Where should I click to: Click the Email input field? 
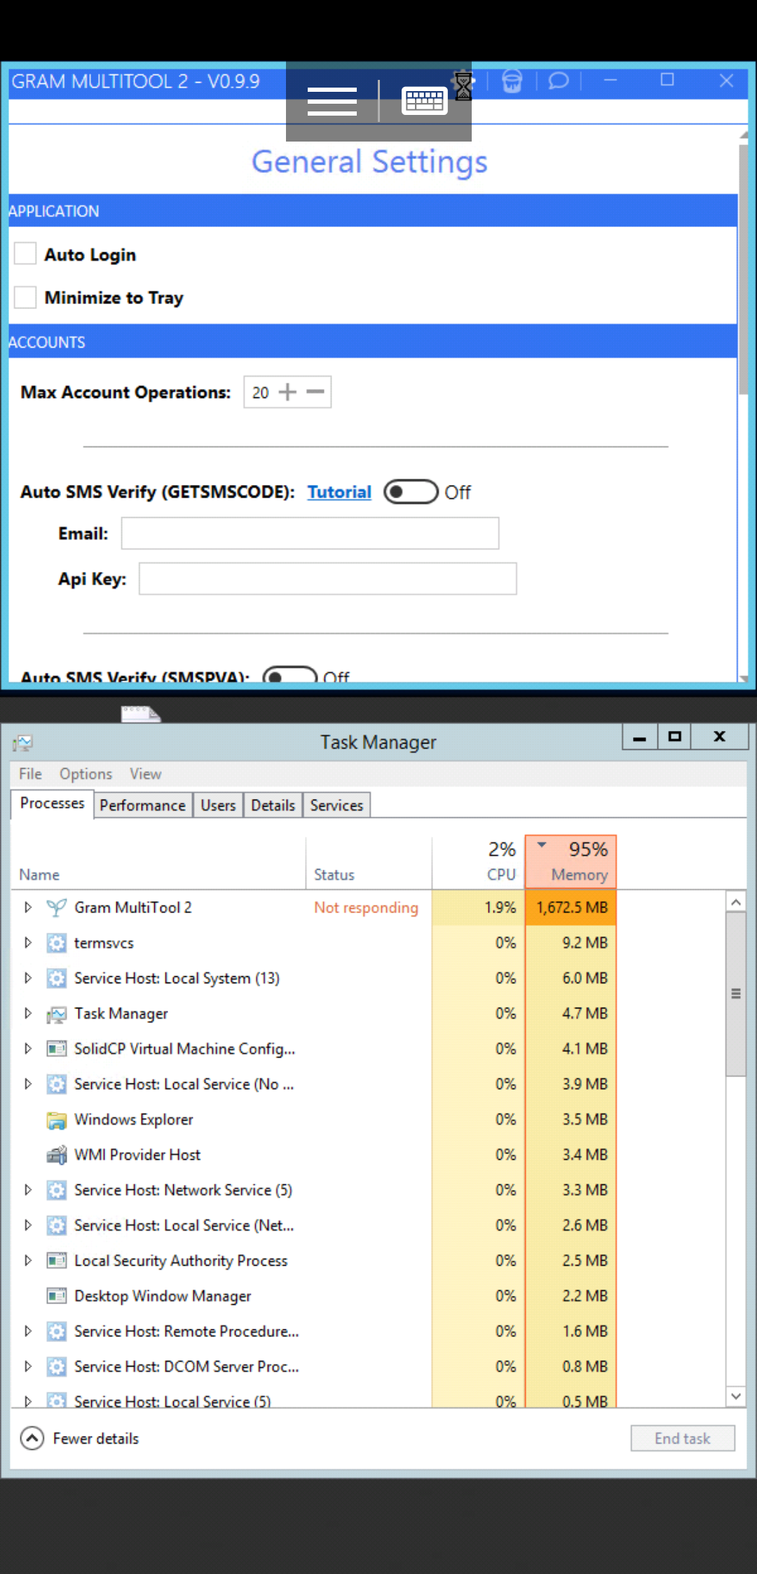[x=310, y=533]
